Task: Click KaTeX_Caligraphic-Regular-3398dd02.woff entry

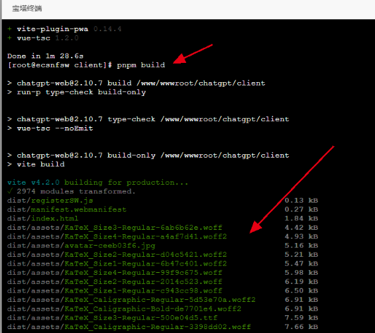Action: point(129,326)
